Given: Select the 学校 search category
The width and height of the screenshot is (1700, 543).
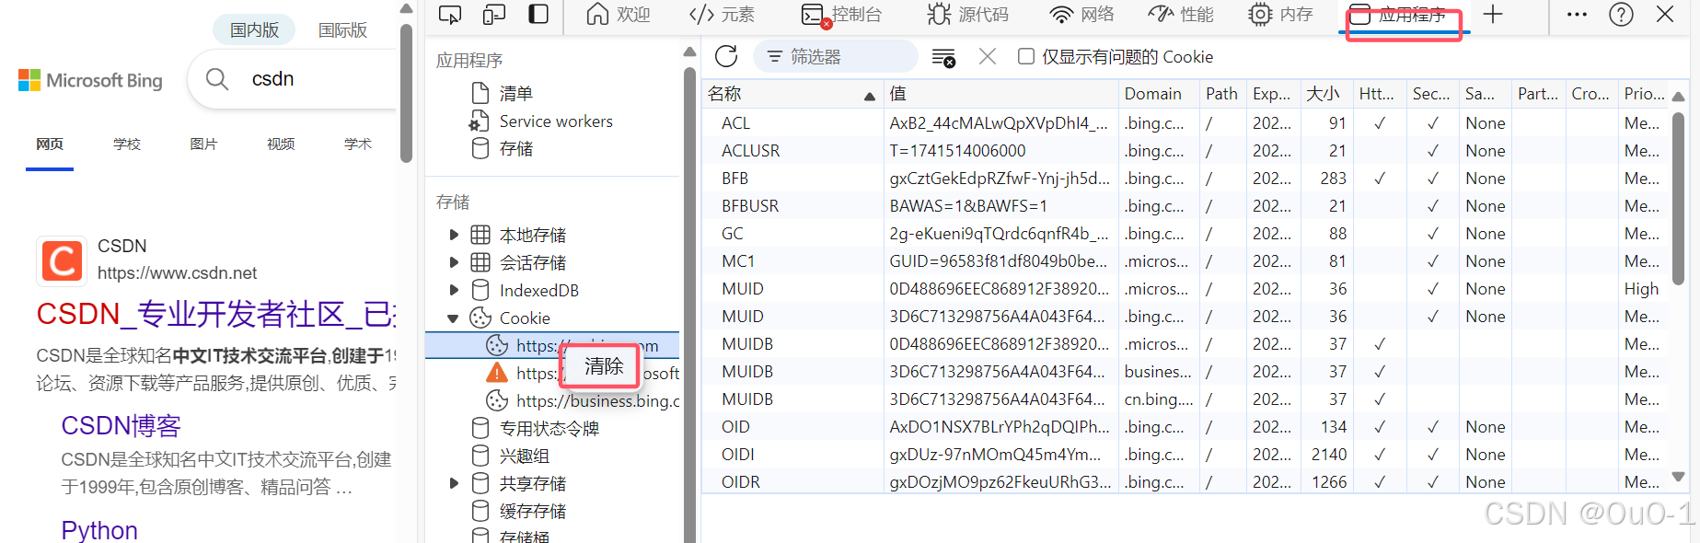Looking at the screenshot, I should point(127,144).
